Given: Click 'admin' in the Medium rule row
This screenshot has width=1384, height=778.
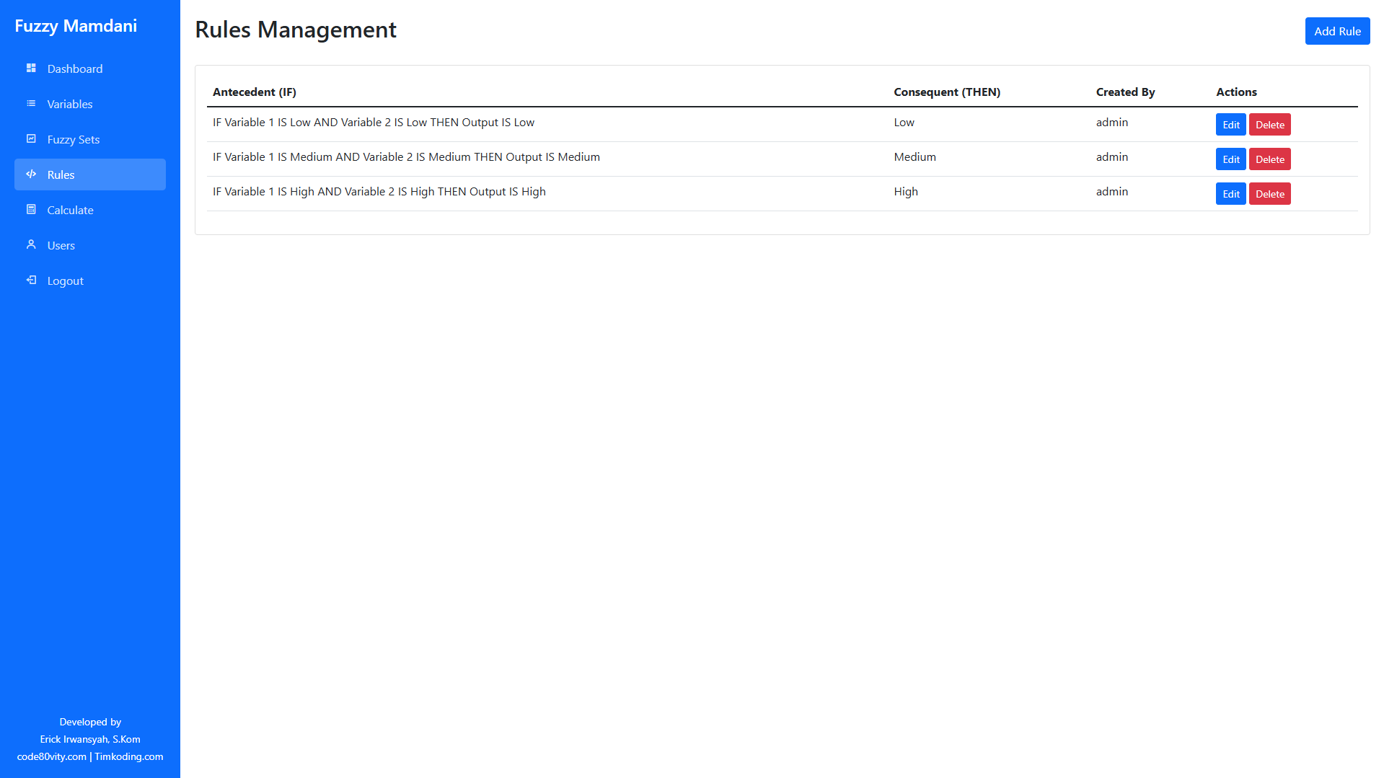Looking at the screenshot, I should pos(1112,156).
